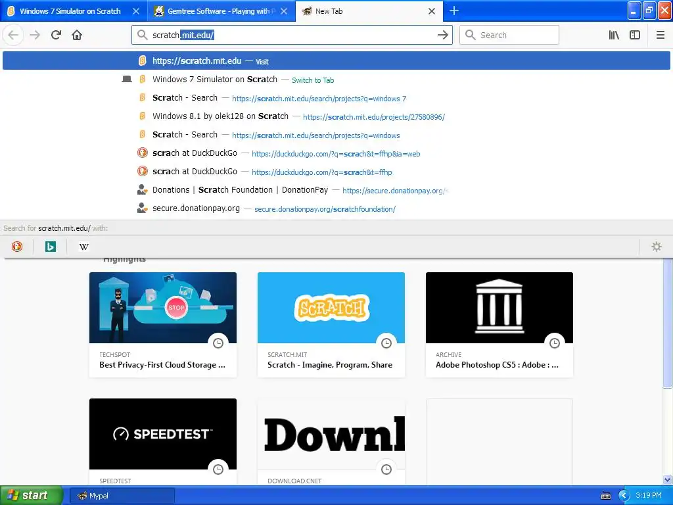The height and width of the screenshot is (505, 673).
Task: Click the page vertical scrollbar thumb
Action: (667, 322)
